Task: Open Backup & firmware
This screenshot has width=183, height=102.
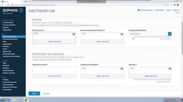Action: [x=10, y=87]
